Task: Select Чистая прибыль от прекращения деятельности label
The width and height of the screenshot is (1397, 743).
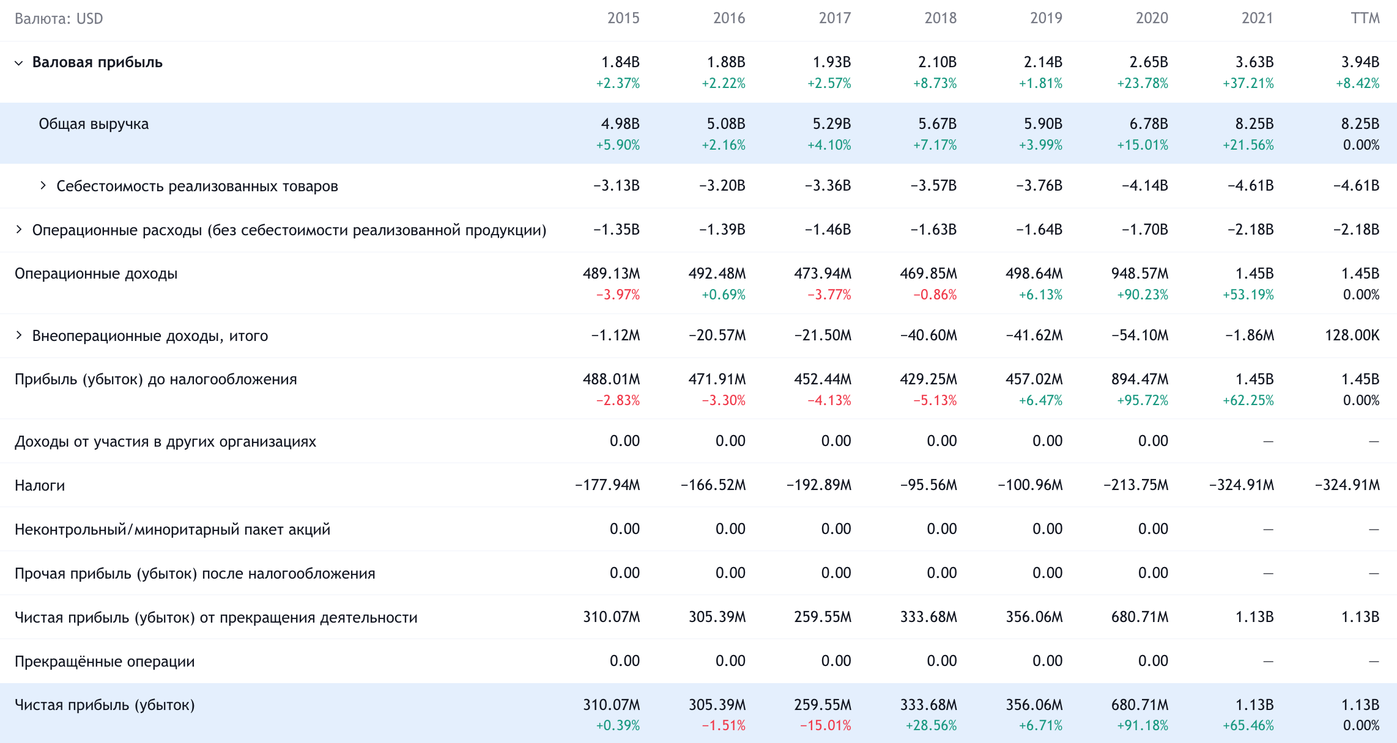Action: (216, 618)
